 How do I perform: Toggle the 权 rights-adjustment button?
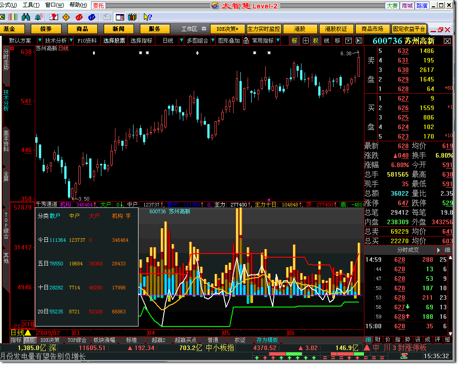pos(316,41)
